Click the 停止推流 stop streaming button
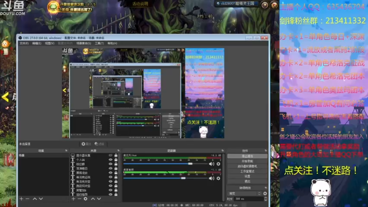The height and width of the screenshot is (207, 368). 247,156
